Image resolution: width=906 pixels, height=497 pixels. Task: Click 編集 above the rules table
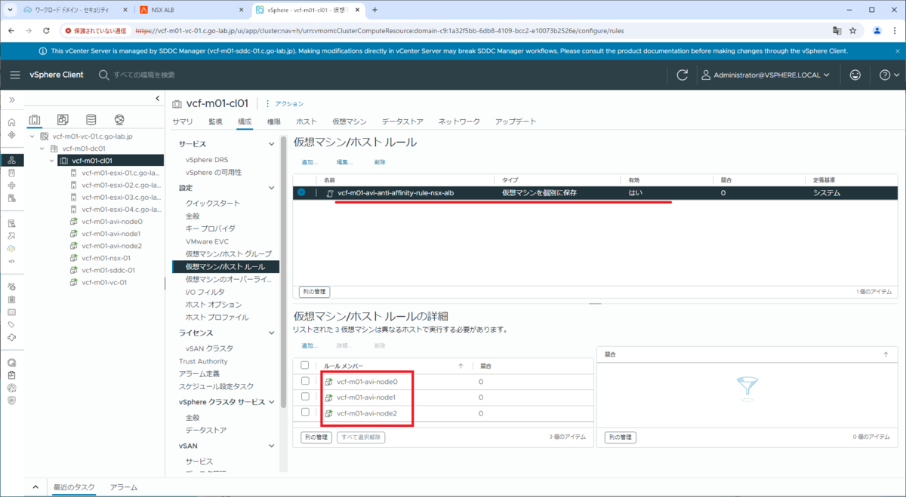(344, 162)
